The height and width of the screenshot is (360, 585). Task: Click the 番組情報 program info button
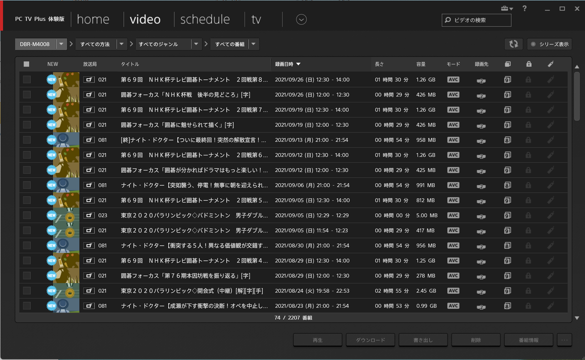click(x=528, y=340)
